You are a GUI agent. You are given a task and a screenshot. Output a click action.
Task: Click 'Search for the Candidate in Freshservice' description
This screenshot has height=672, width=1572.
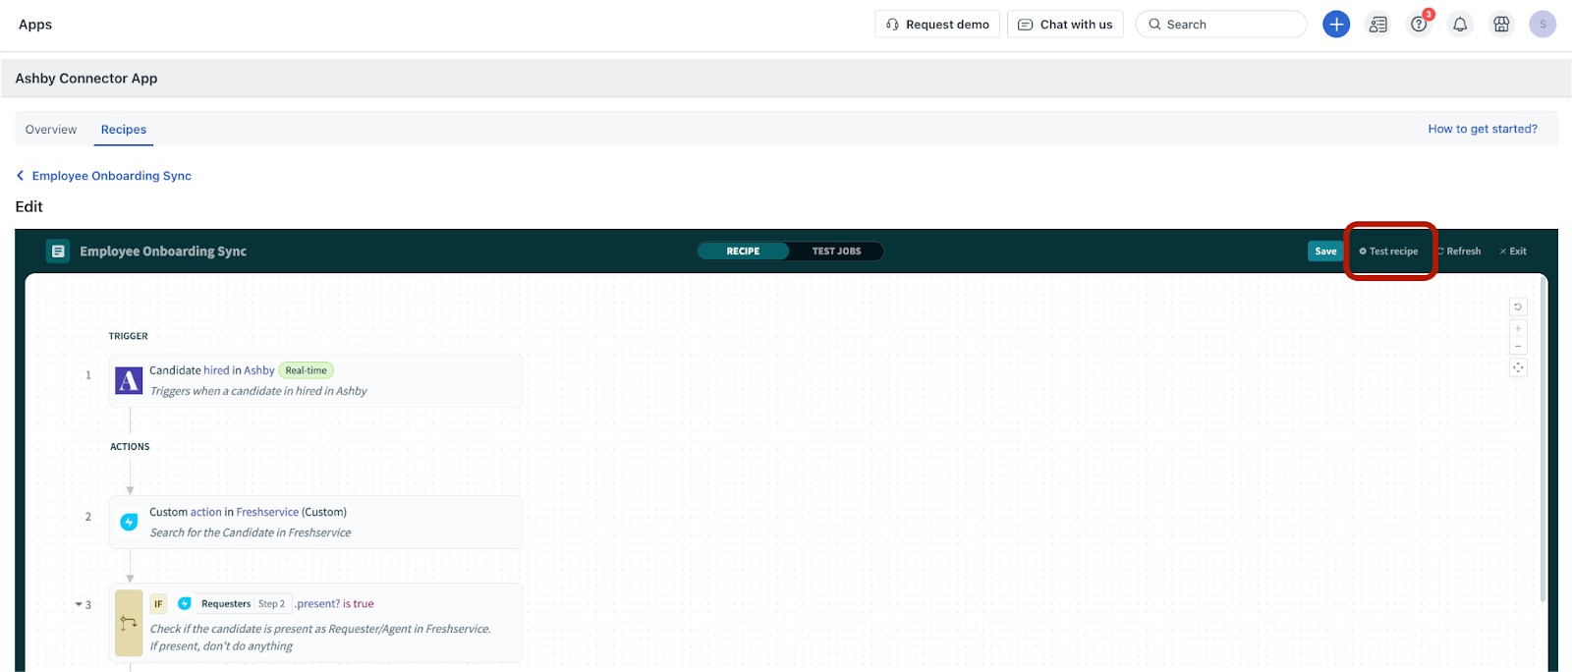point(251,532)
